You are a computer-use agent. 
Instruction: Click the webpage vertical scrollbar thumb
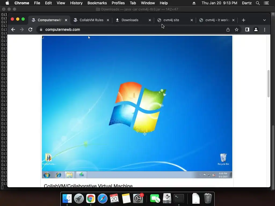pyautogui.click(x=268, y=84)
